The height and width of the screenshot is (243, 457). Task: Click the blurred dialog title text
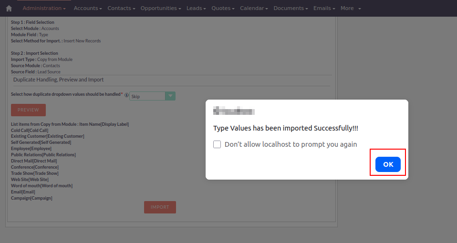point(234,112)
